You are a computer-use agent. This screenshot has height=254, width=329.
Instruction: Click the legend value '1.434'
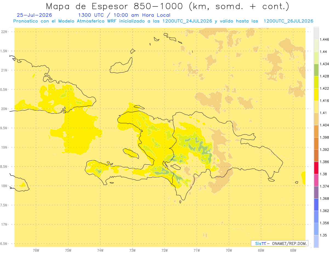click(x=324, y=64)
